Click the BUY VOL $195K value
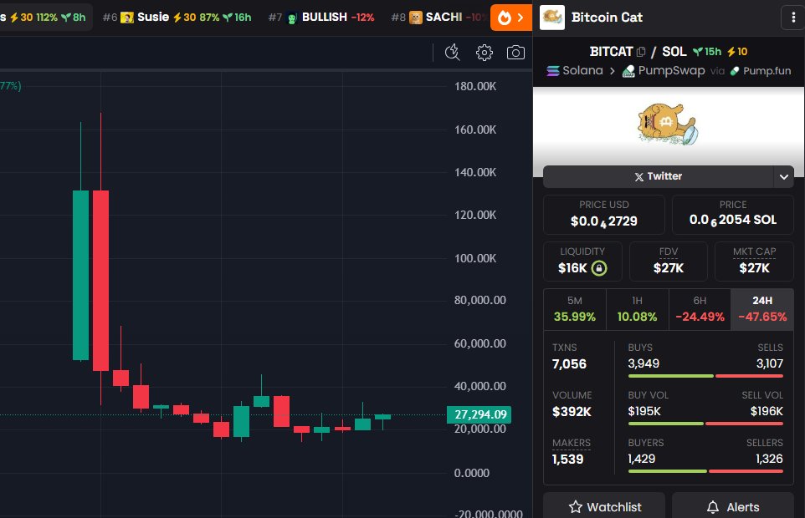805x518 pixels. [643, 411]
